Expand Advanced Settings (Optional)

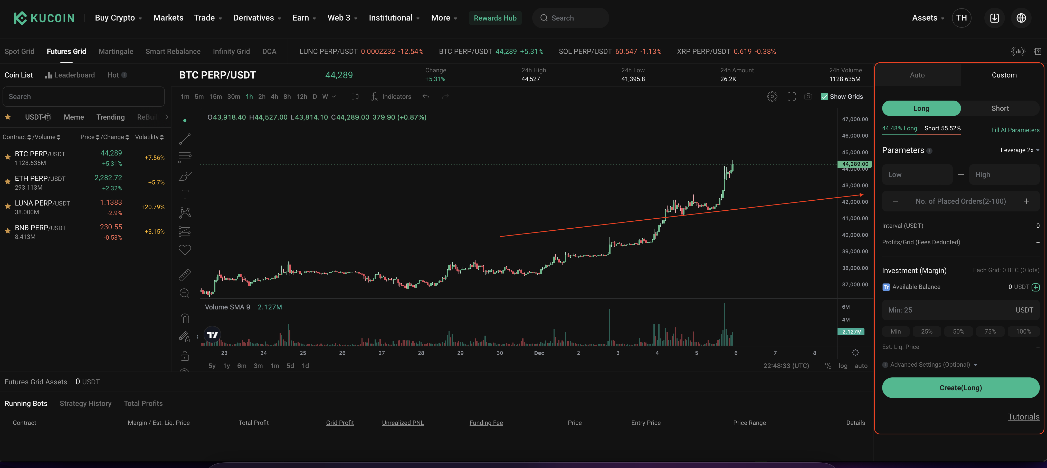[x=930, y=364]
